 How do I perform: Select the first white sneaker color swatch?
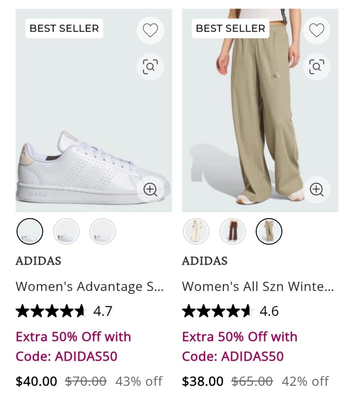point(30,231)
